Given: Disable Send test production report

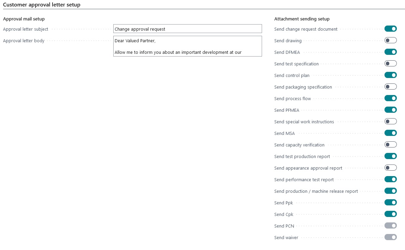Looking at the screenshot, I should [x=390, y=156].
